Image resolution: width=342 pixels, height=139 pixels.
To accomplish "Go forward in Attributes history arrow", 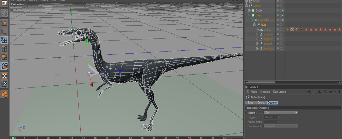I will click(x=314, y=92).
